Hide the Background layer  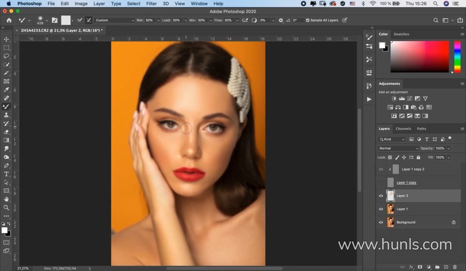[x=381, y=222]
